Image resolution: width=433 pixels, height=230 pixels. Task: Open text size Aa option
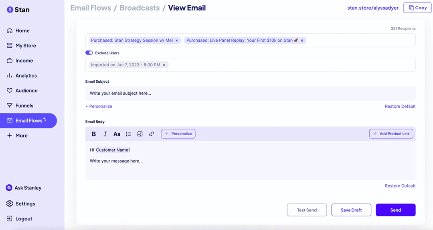(x=117, y=134)
